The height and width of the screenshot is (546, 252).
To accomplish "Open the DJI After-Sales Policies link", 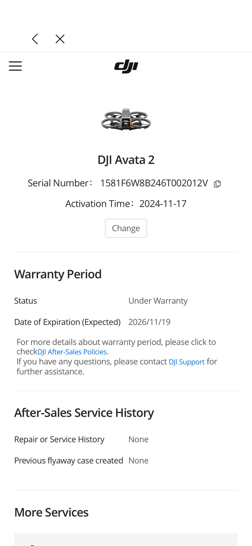I will (72, 352).
